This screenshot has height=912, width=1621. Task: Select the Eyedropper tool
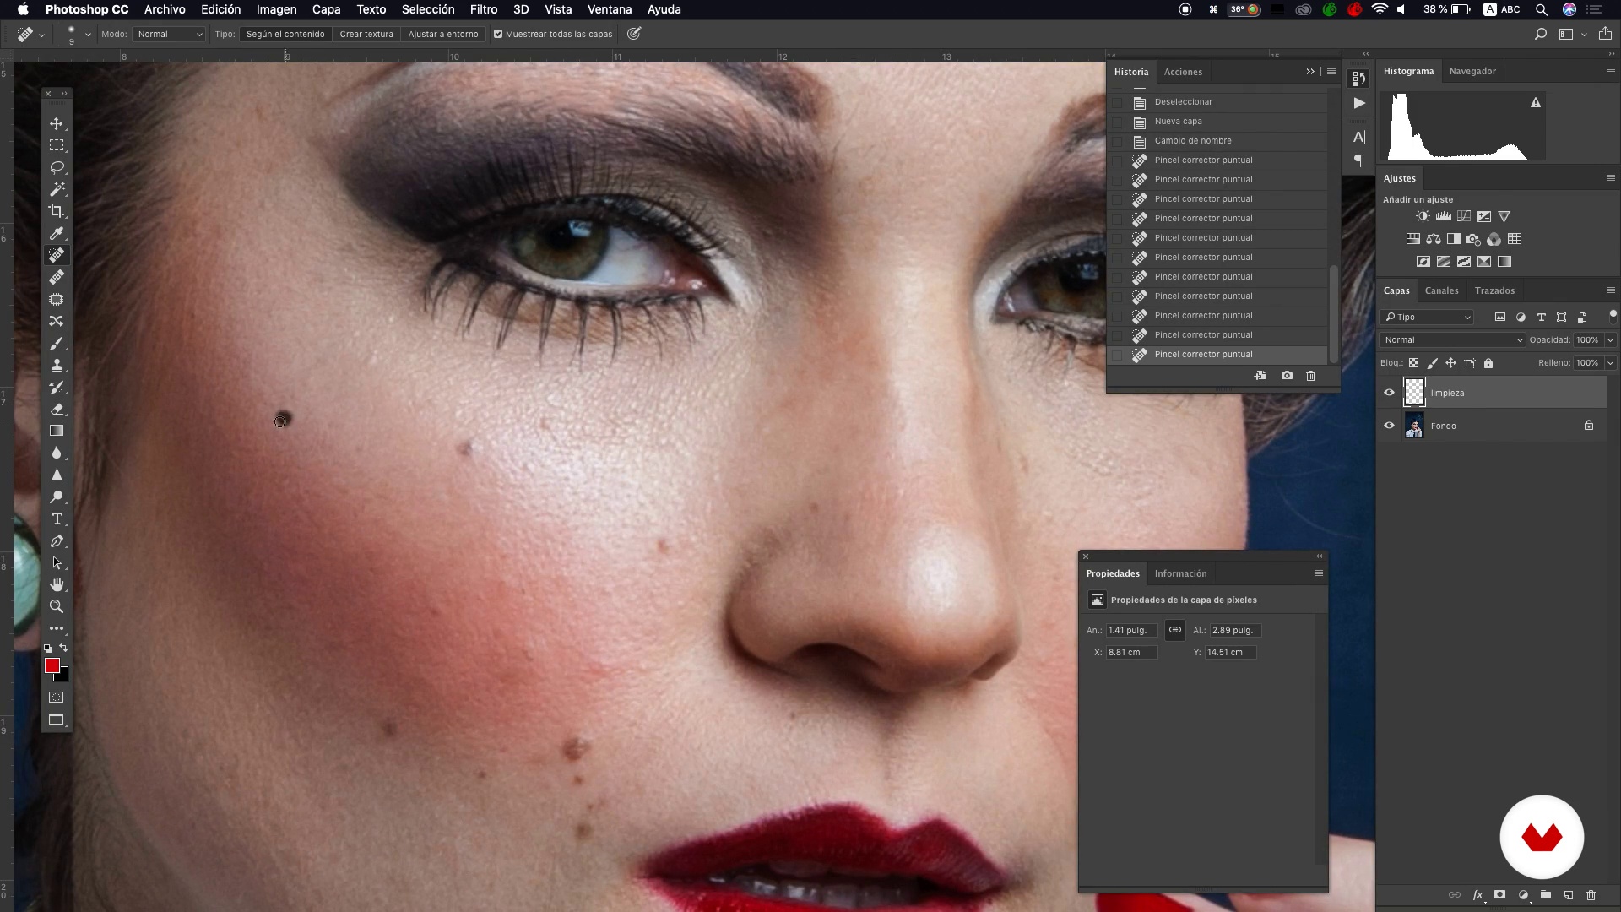(x=57, y=233)
